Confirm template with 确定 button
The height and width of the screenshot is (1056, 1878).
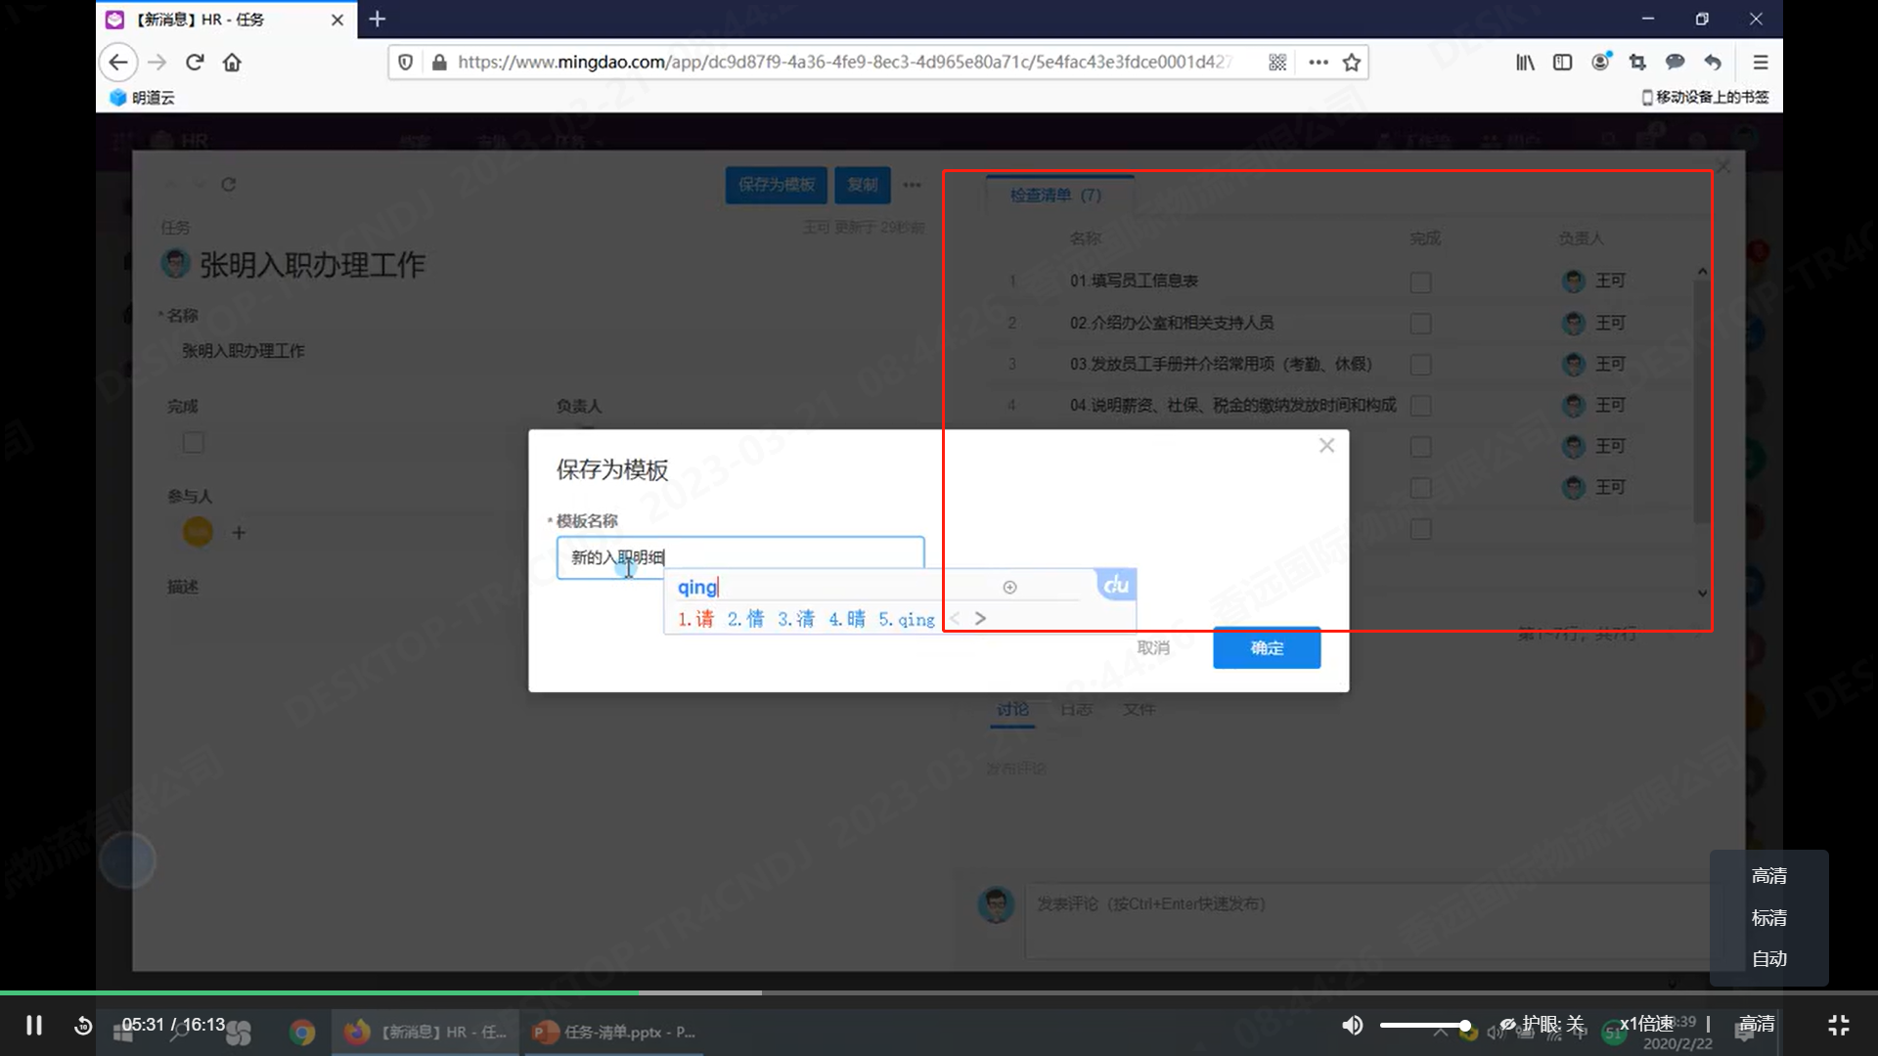1266,648
